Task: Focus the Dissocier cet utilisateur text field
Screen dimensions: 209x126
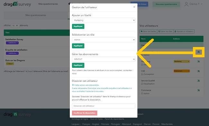Action: (104, 106)
